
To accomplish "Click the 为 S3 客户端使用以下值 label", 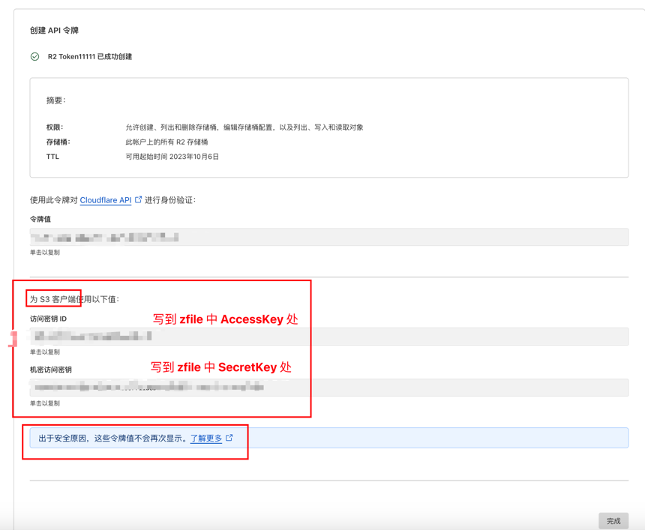I will (x=74, y=299).
